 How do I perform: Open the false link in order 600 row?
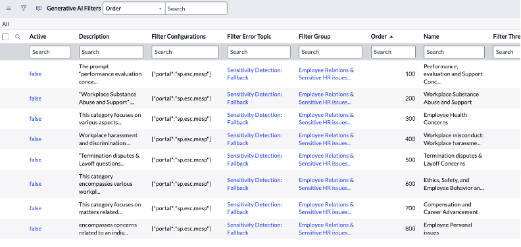[36, 184]
